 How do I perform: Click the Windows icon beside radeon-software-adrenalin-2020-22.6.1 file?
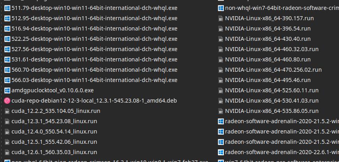click(221, 152)
